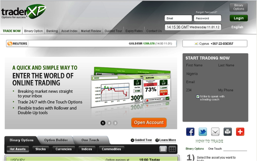Go to banner slide 3
Image resolution: width=257 pixels, height=161 pixels.
115,123
